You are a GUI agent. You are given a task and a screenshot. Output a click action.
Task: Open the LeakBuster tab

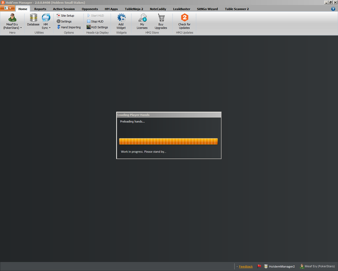point(182,9)
